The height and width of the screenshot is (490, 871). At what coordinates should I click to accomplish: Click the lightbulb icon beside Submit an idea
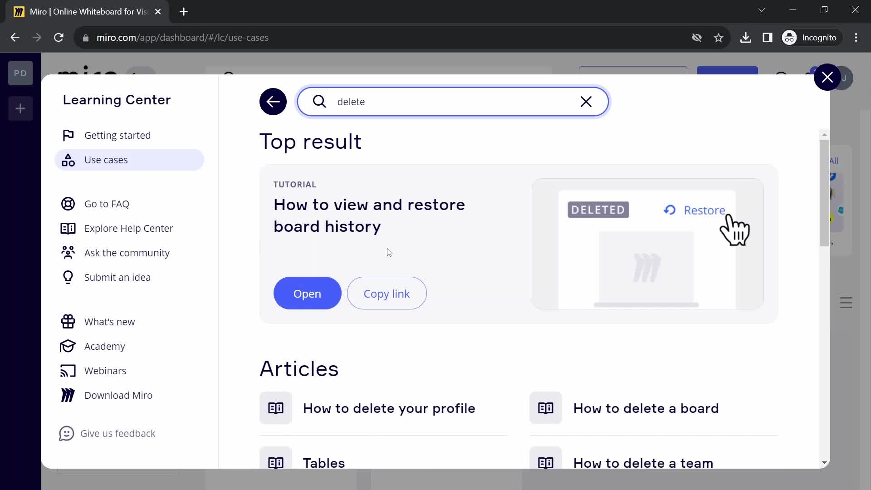[68, 277]
